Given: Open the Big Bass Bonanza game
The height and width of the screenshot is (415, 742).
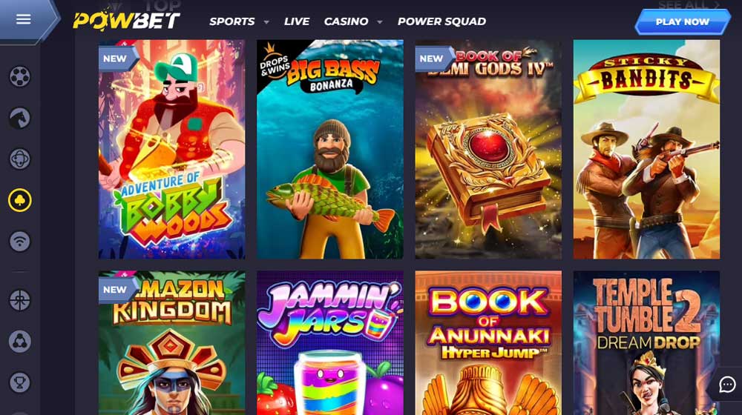Looking at the screenshot, I should 330,149.
